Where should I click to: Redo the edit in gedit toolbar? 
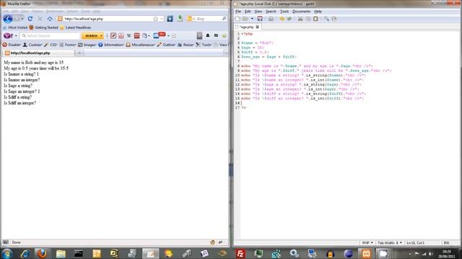pyautogui.click(x=289, y=19)
